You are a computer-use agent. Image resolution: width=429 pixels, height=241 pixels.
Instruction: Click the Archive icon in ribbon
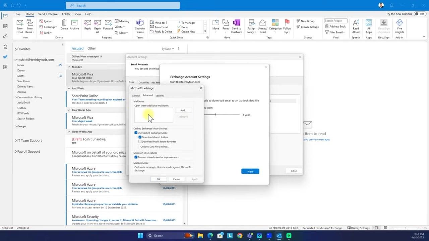click(x=74, y=25)
